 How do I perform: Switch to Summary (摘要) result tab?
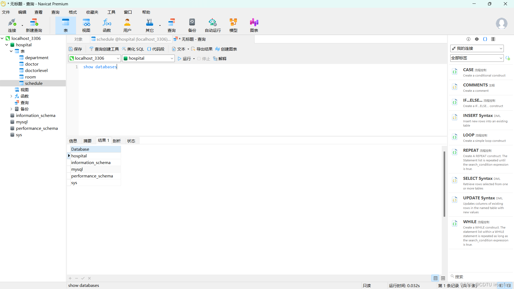pos(88,141)
